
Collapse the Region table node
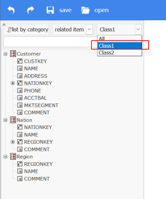point(5,157)
